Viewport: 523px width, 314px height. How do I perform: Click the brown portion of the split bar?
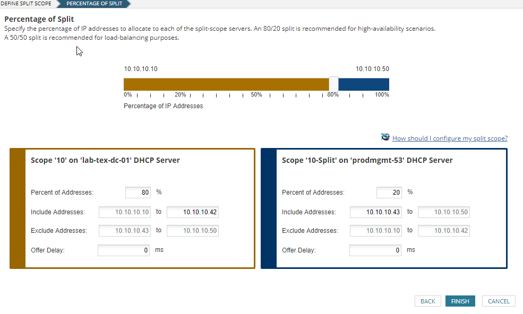click(x=226, y=84)
